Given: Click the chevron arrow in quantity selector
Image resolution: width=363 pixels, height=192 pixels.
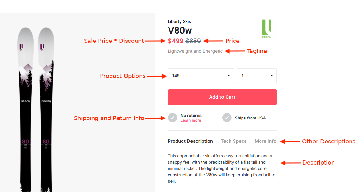Looking at the screenshot, I should click(272, 76).
